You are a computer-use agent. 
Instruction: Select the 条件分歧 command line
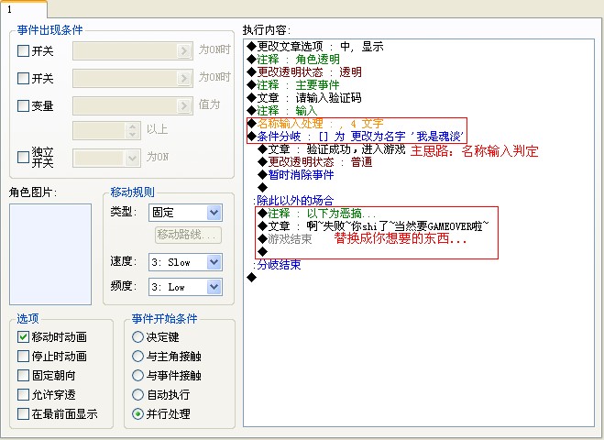[355, 136]
